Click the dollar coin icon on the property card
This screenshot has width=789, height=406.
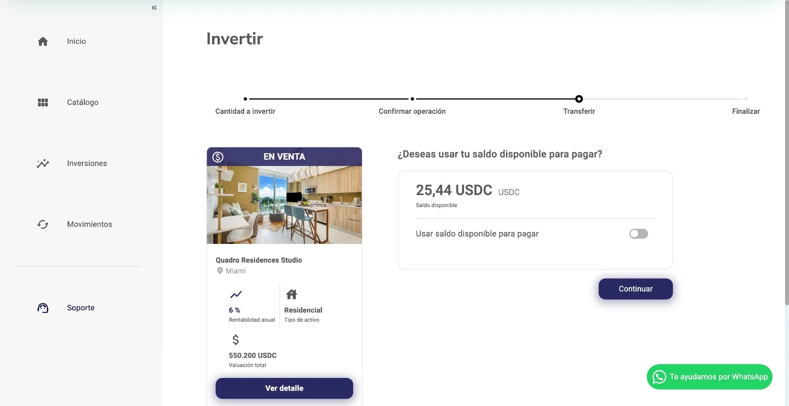[x=217, y=157]
